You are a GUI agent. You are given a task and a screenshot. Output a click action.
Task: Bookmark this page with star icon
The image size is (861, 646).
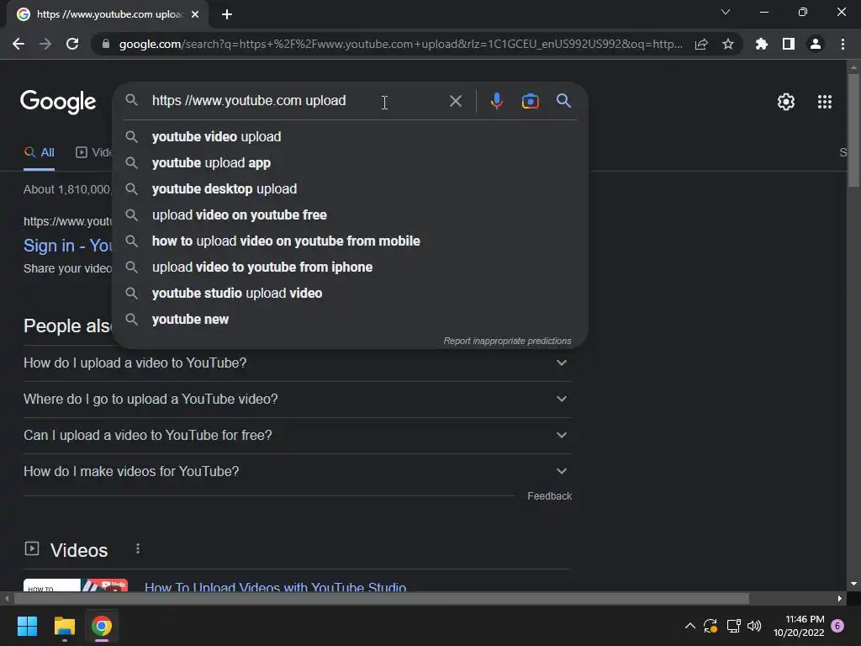728,44
